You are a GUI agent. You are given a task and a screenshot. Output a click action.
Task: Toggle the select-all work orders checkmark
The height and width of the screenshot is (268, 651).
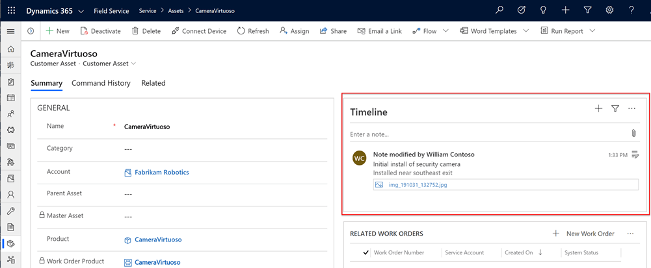[x=365, y=252]
